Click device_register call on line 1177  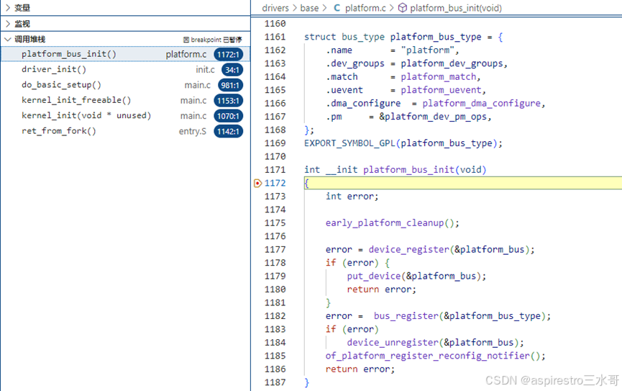click(x=408, y=250)
